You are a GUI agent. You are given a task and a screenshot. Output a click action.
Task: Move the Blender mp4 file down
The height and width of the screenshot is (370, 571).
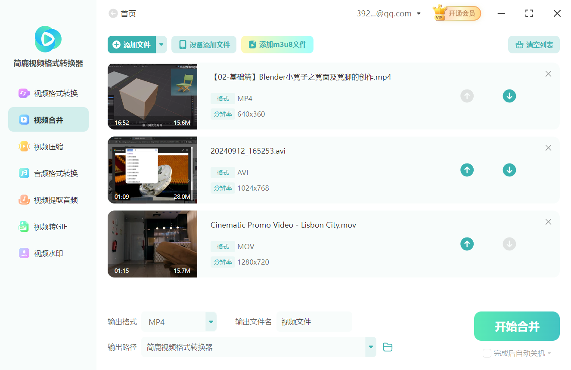(509, 96)
